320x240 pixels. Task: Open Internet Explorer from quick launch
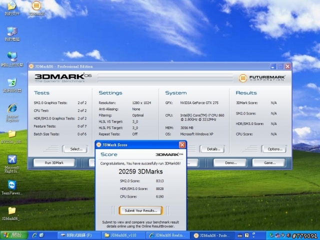34,235
